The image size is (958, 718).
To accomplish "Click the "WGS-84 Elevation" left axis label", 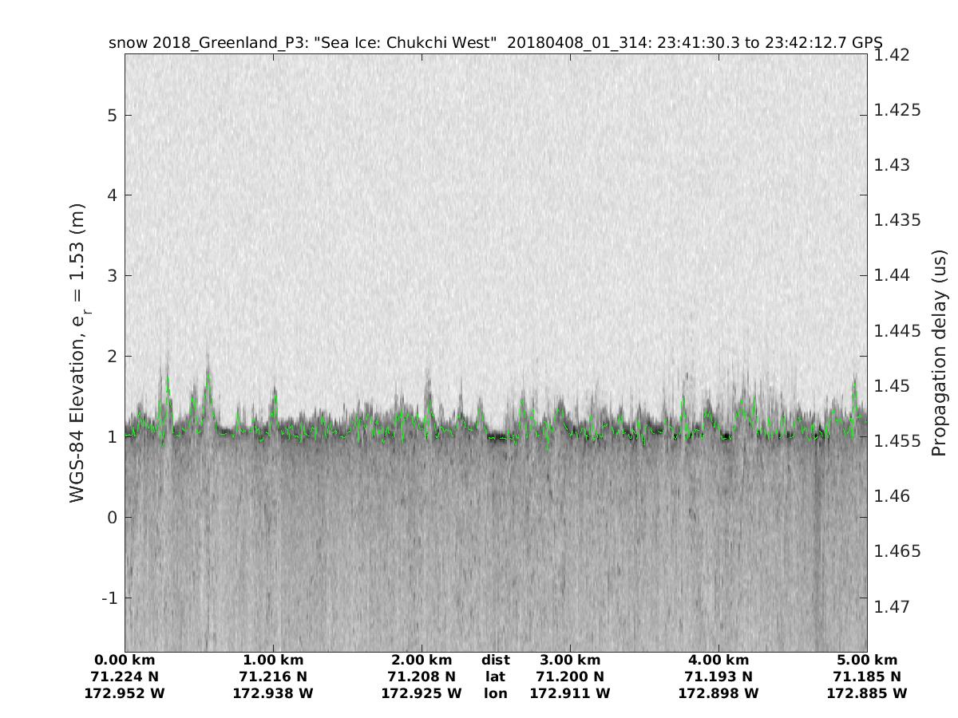I will (x=78, y=353).
